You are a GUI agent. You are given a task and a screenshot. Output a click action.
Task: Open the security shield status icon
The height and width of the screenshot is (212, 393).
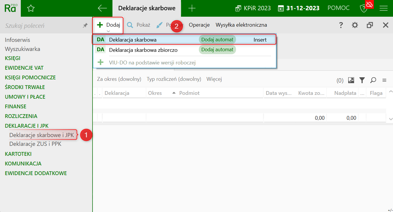363,8
